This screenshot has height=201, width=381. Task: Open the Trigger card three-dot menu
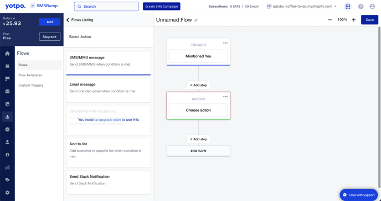[x=225, y=43]
